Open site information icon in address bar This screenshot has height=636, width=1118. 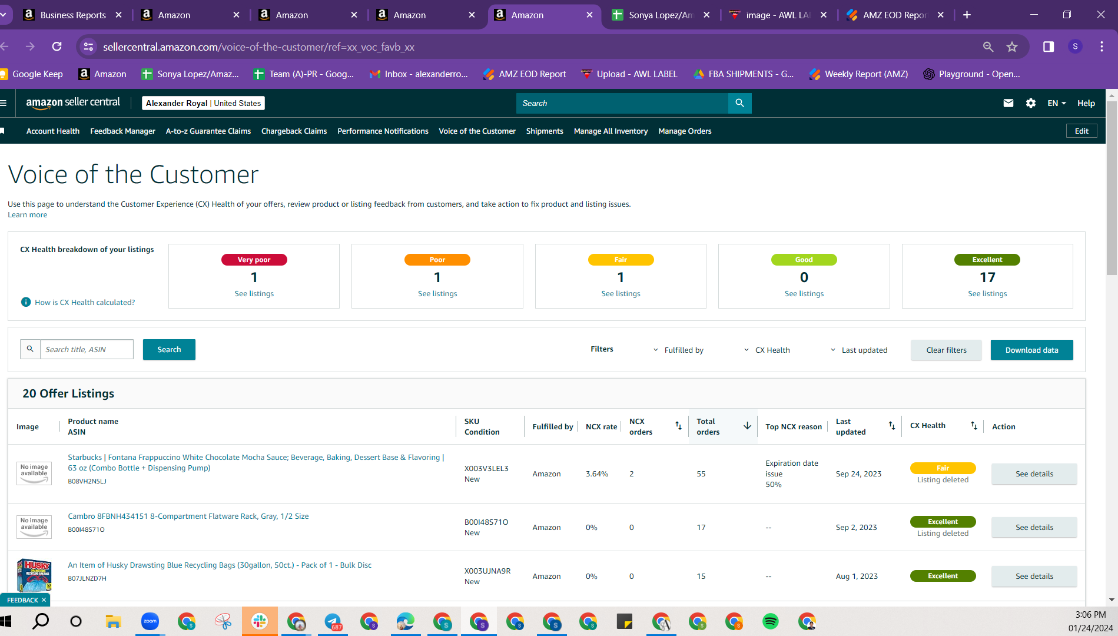(89, 47)
